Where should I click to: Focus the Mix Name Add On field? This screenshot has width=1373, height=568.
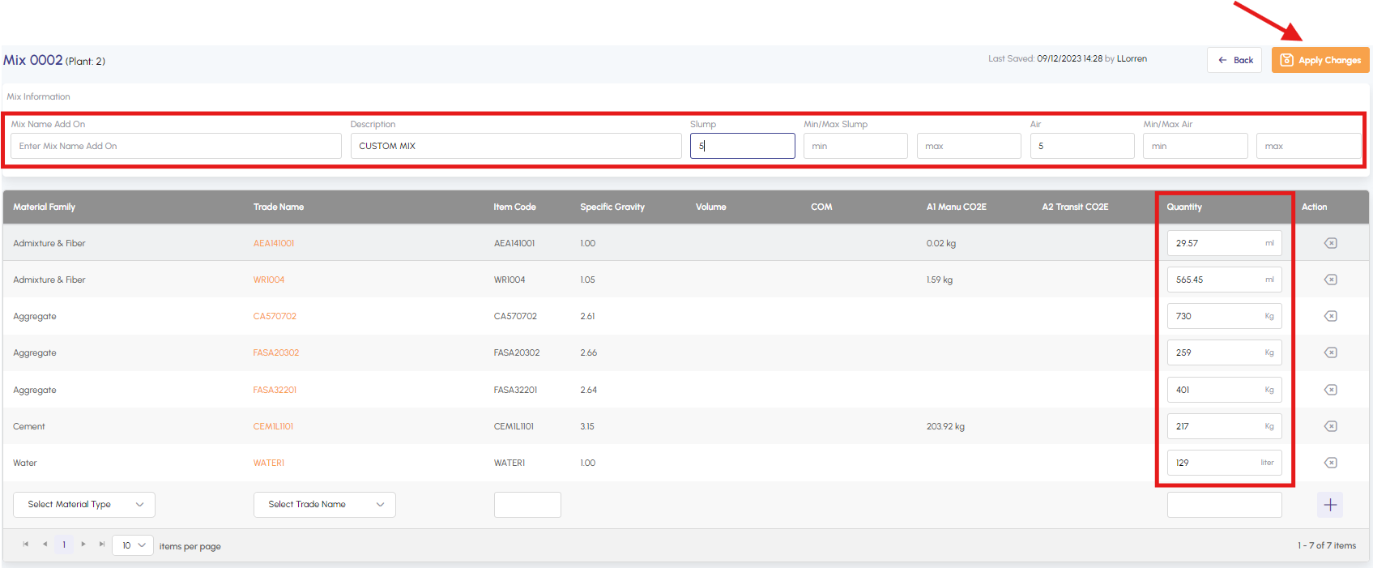click(176, 146)
